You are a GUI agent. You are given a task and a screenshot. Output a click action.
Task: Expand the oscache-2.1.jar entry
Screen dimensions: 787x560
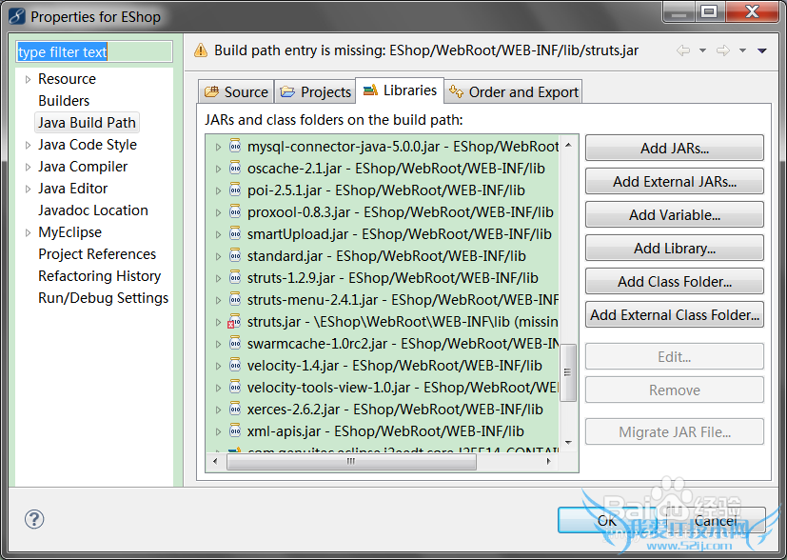point(218,169)
